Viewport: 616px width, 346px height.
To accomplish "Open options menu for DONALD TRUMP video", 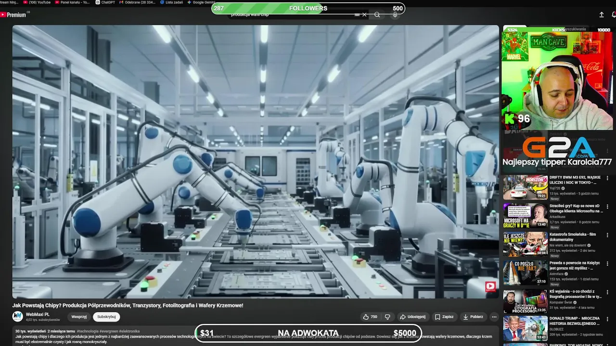I will (x=607, y=319).
